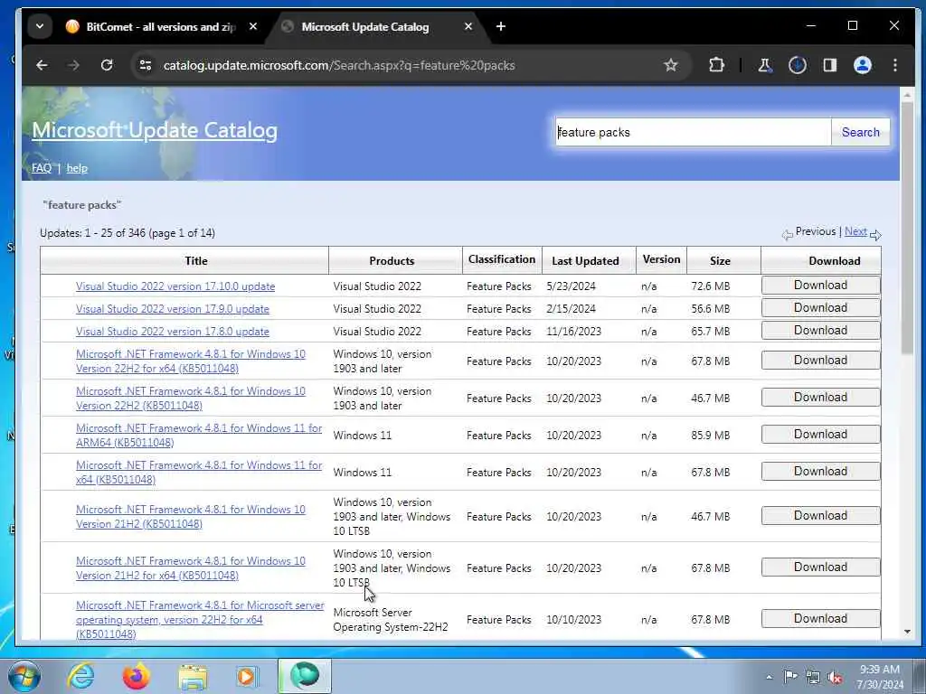The width and height of the screenshot is (926, 694).
Task: Download the 85.9 MB Windows 11 ARM64 package
Action: pyautogui.click(x=820, y=435)
